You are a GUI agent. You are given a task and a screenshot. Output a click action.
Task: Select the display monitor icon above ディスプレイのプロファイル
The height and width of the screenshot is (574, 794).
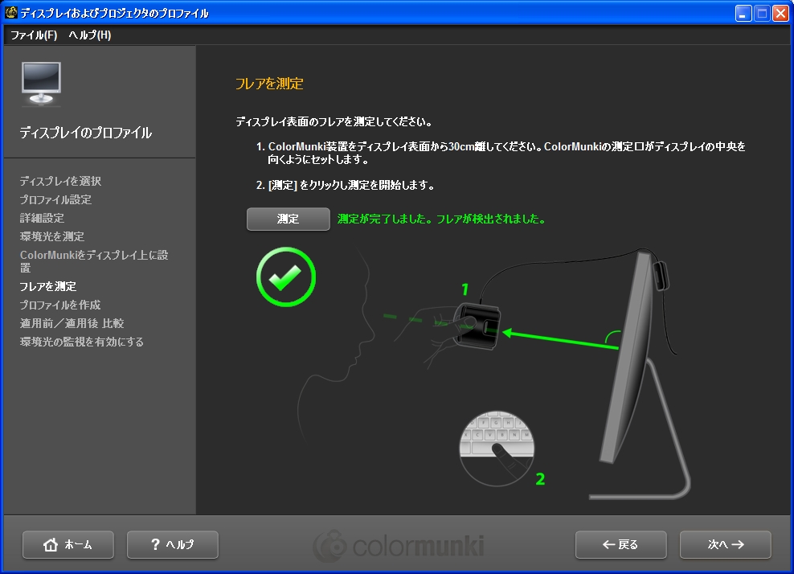pos(39,82)
